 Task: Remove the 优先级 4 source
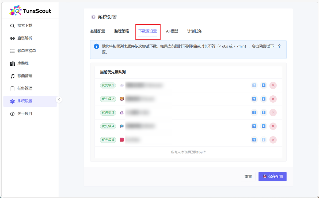point(273,126)
